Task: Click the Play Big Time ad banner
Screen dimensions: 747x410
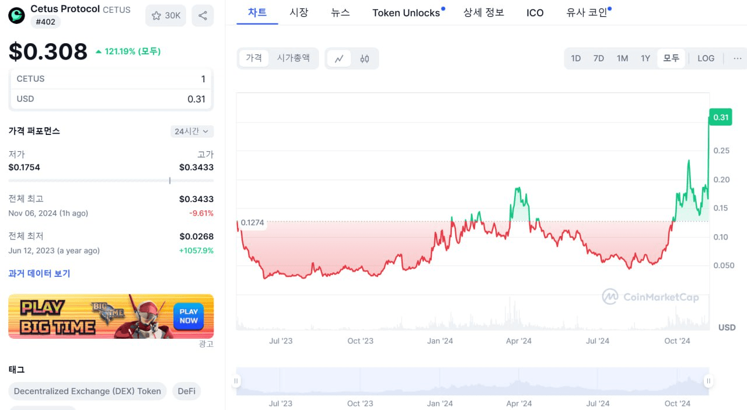Action: [x=111, y=316]
